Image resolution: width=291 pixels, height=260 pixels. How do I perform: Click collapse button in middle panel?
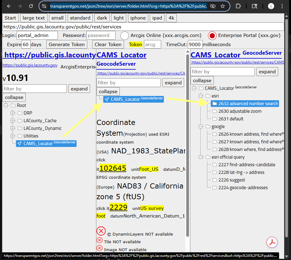coord(108,91)
